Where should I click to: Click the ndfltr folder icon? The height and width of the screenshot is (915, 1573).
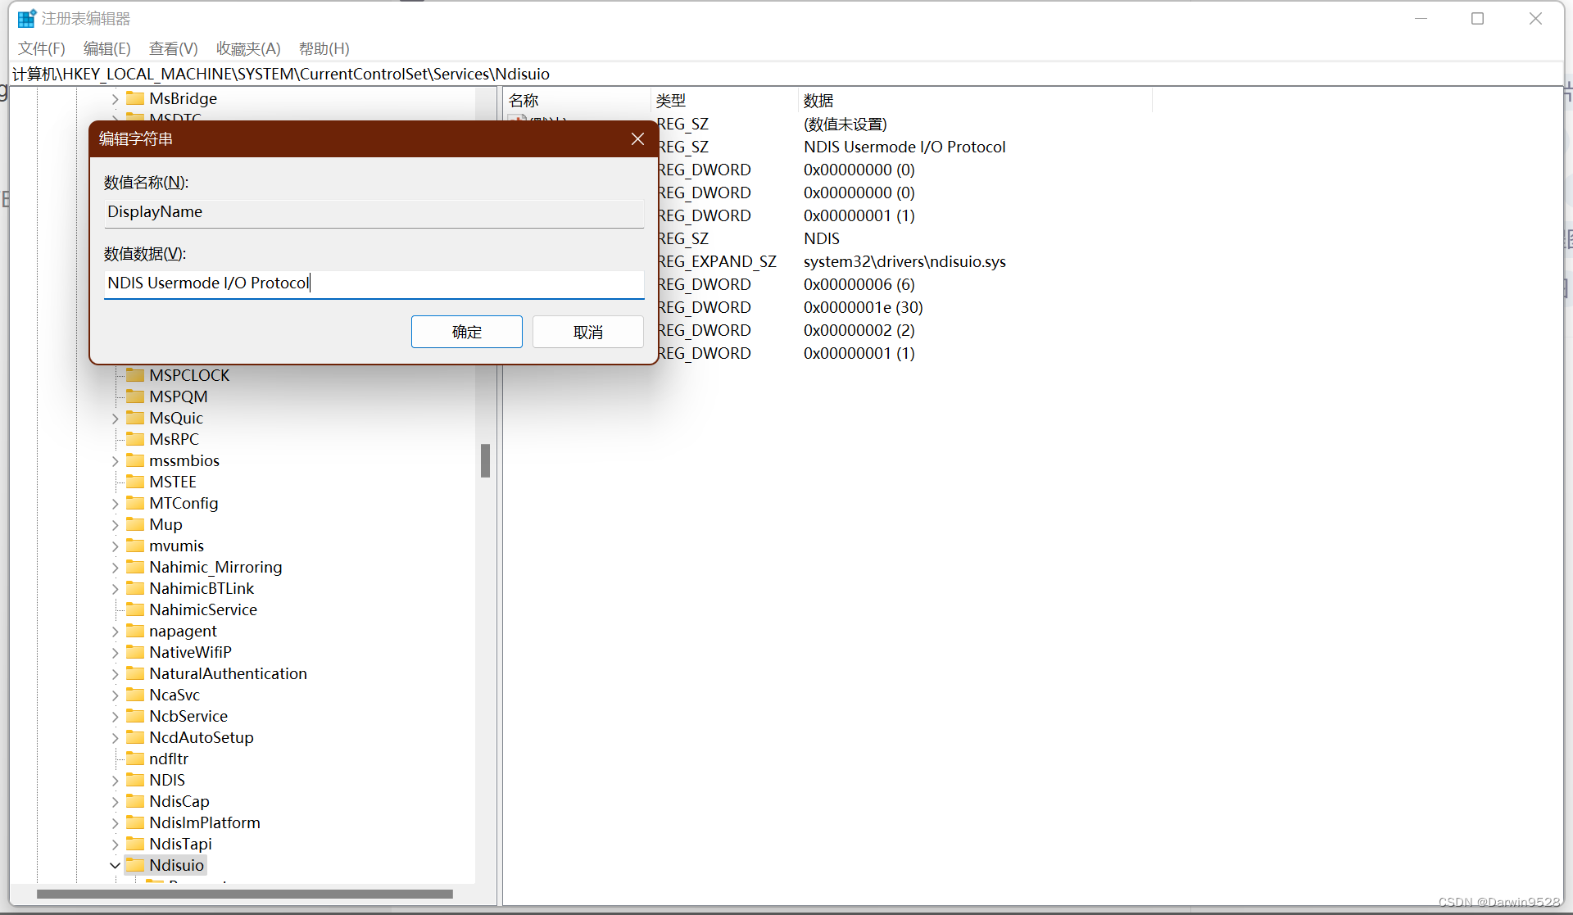[135, 759]
